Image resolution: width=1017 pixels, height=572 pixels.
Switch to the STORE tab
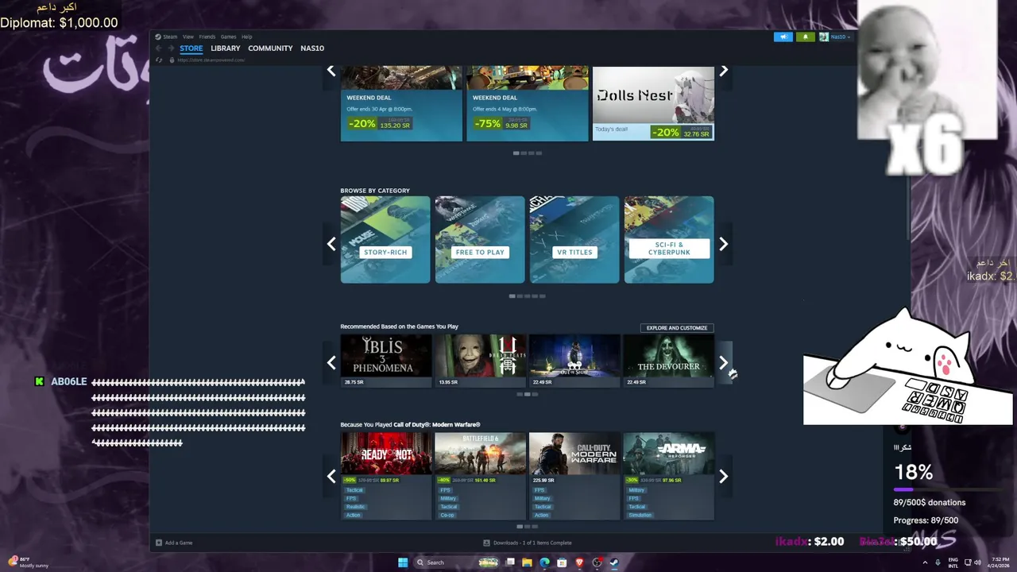(x=191, y=48)
